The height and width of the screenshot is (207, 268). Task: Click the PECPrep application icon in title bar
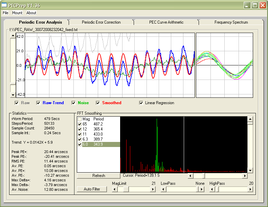coord(4,5)
